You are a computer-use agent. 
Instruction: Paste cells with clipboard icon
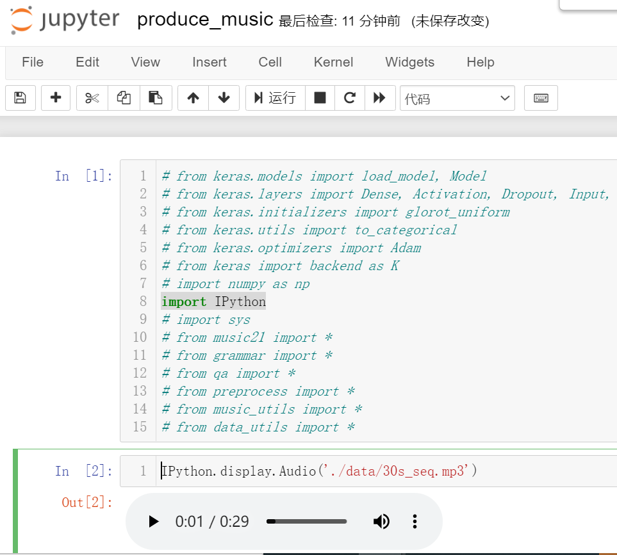click(156, 97)
